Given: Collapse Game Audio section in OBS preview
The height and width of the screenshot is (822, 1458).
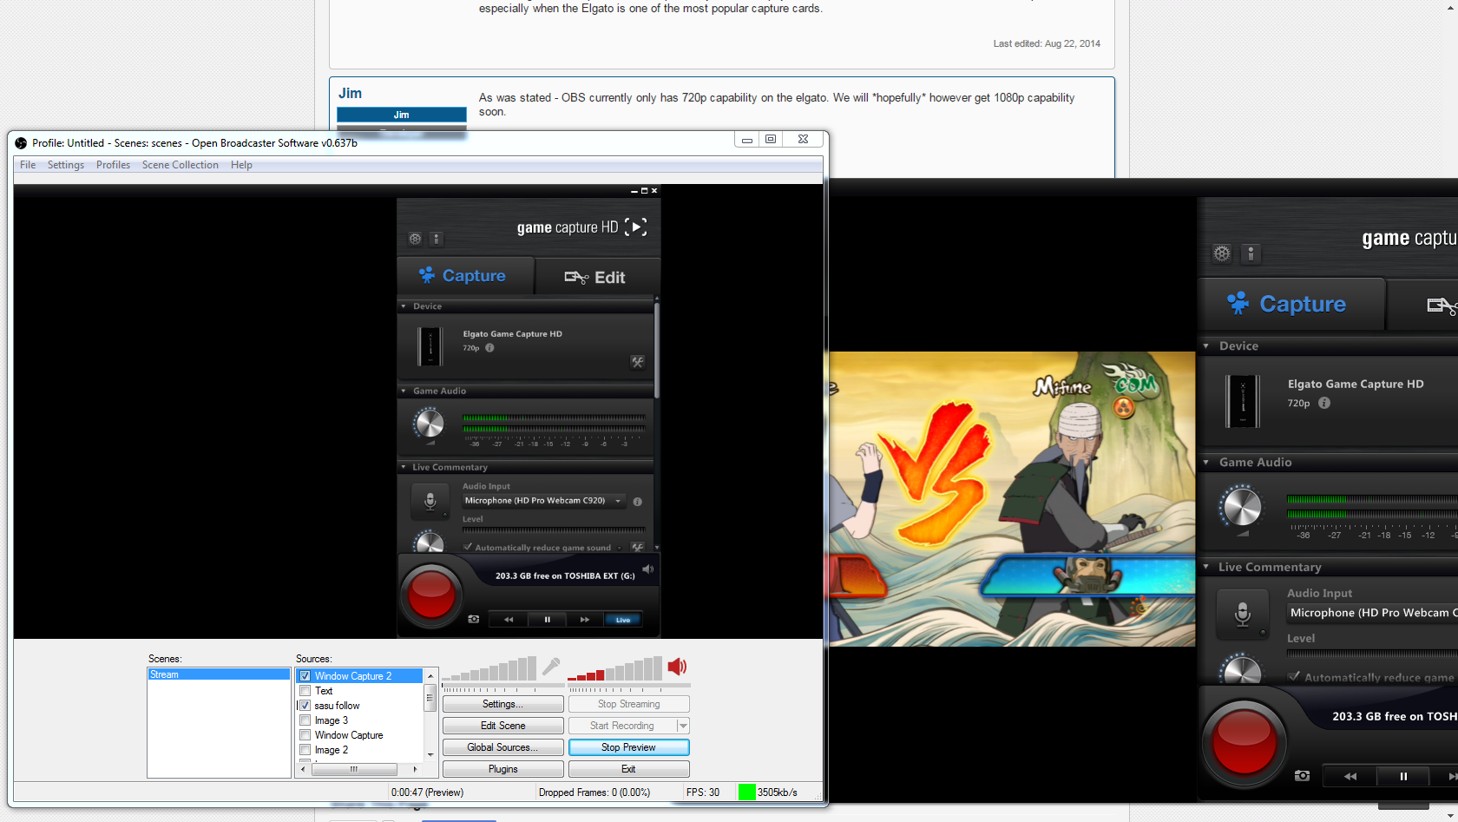Looking at the screenshot, I should click(404, 391).
